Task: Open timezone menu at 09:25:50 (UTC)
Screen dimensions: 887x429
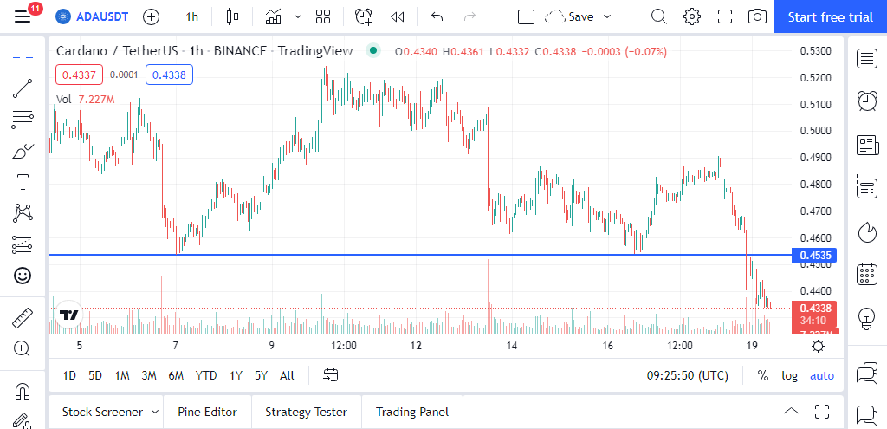Action: click(x=687, y=375)
